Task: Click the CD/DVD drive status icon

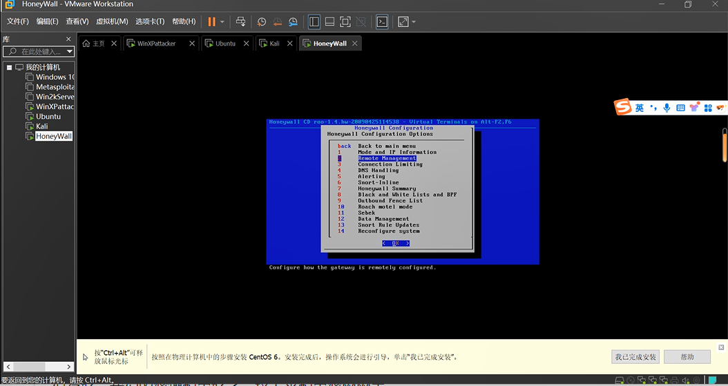Action: [631, 381]
